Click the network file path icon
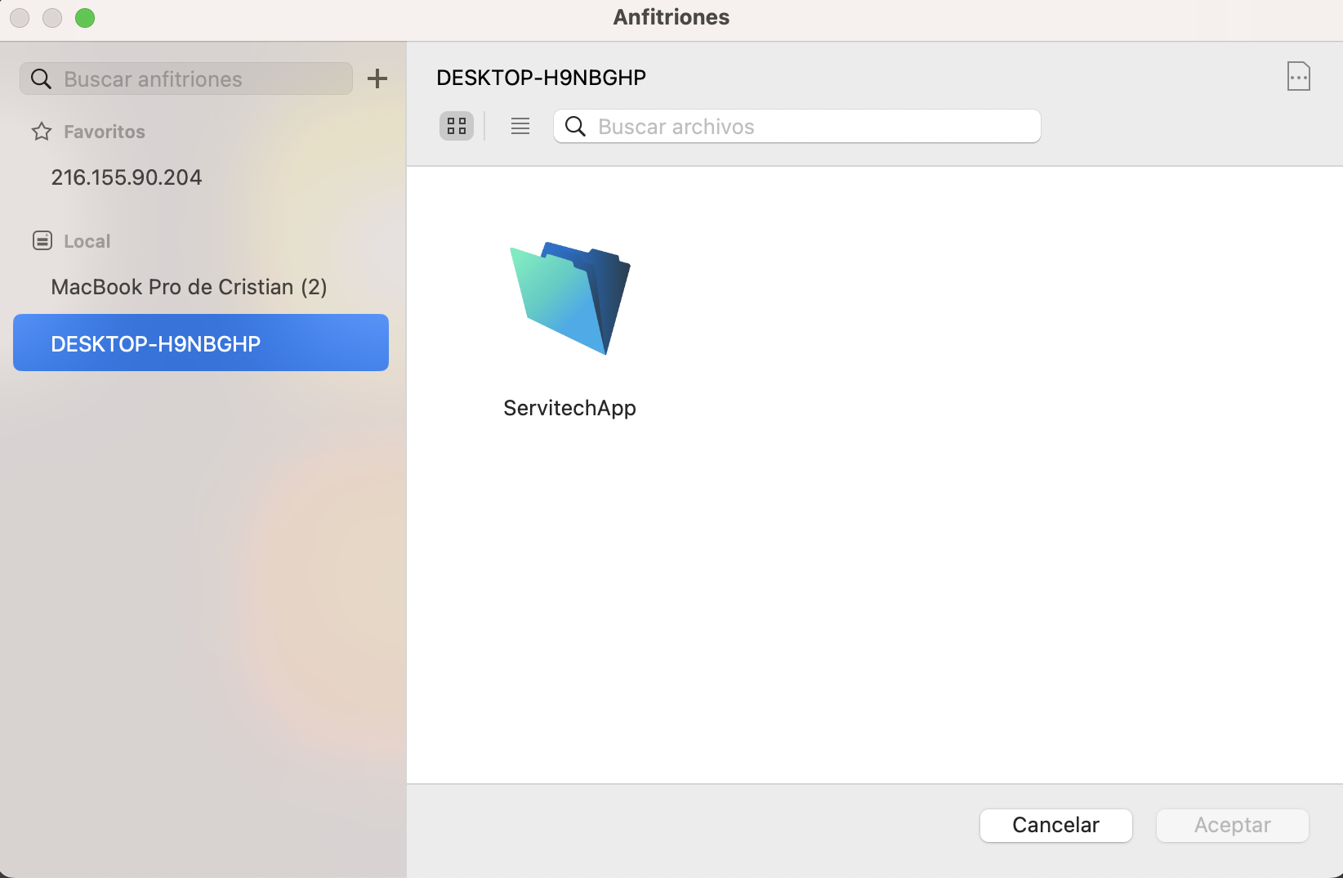This screenshot has height=878, width=1343. tap(1298, 76)
